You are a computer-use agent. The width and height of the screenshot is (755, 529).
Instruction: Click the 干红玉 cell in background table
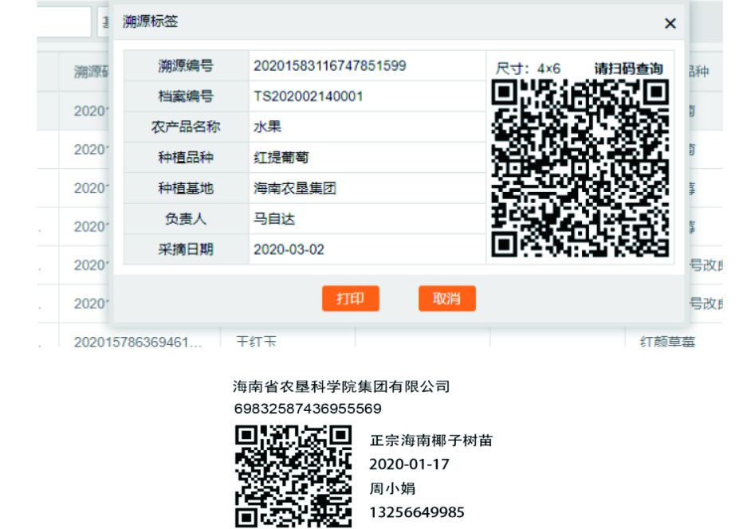click(256, 342)
